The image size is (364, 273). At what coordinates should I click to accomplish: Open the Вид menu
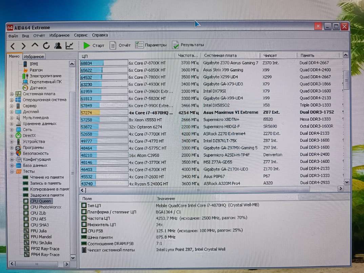click(25, 36)
